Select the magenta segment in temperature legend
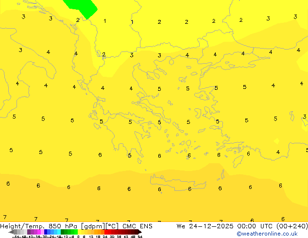The height and width of the screenshot is (238, 308). point(35,232)
